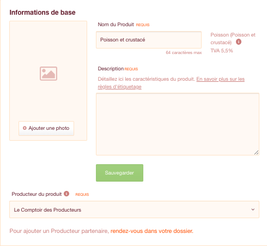Click the Nom du Produit label
Screen dimensions: 267x246
(x=116, y=25)
